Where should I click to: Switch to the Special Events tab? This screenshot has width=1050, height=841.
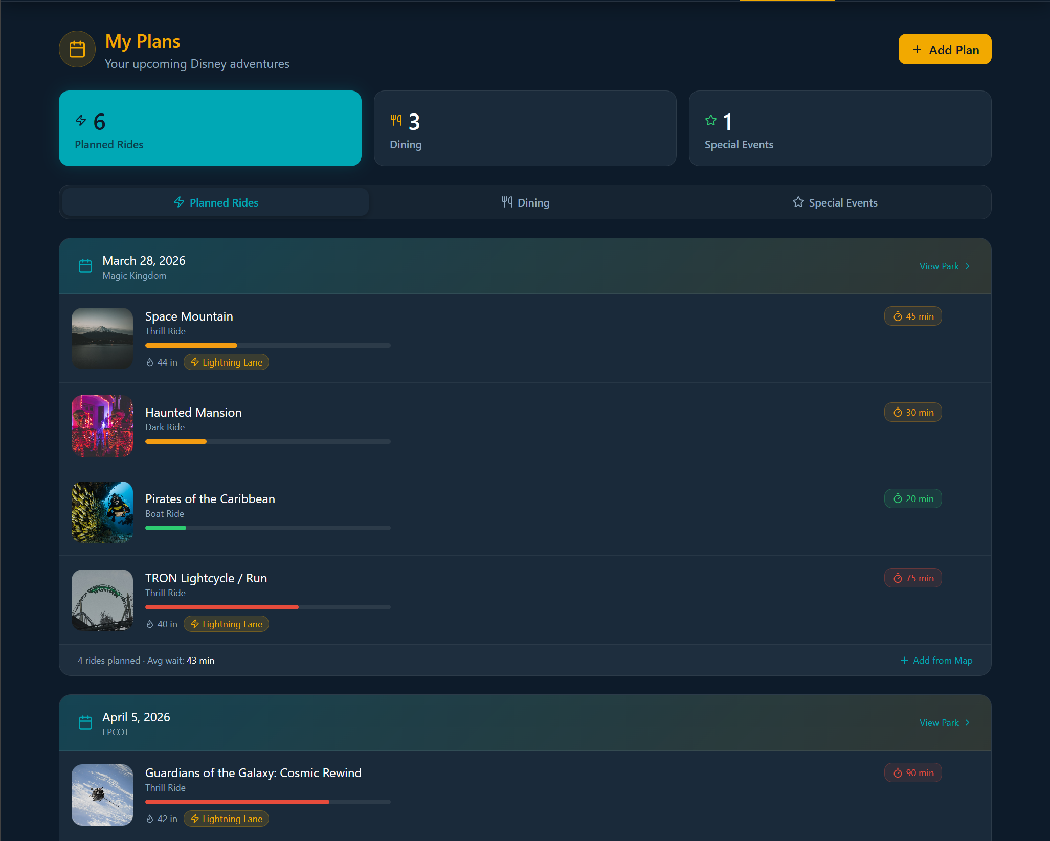[x=835, y=202]
